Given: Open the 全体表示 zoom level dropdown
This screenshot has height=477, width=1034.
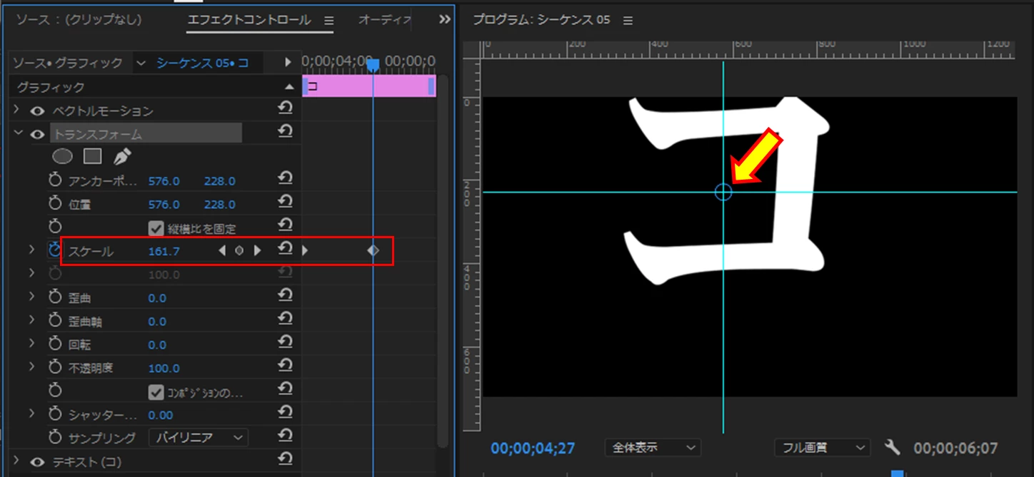Looking at the screenshot, I should click(653, 448).
